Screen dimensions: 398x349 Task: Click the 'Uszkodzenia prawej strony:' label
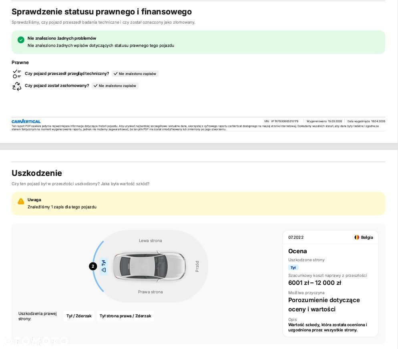pyautogui.click(x=37, y=316)
